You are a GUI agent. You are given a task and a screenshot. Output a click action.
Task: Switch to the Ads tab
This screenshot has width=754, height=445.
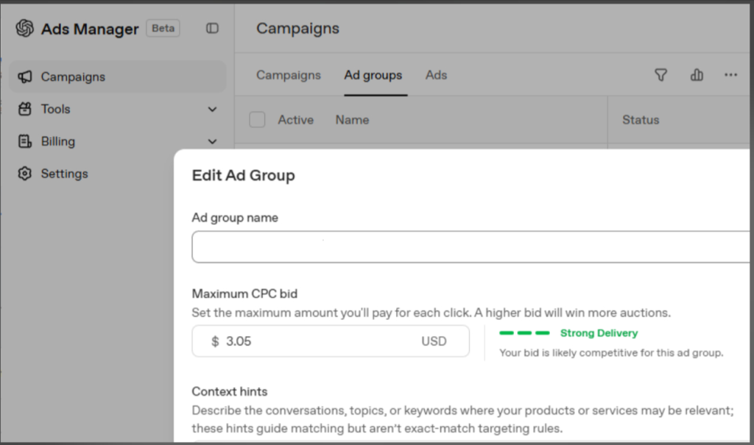tap(436, 75)
